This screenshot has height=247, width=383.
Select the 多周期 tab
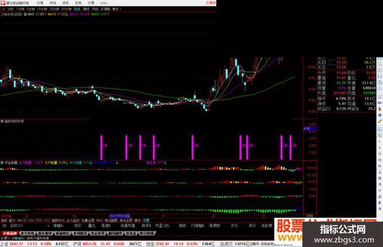[x=105, y=9]
